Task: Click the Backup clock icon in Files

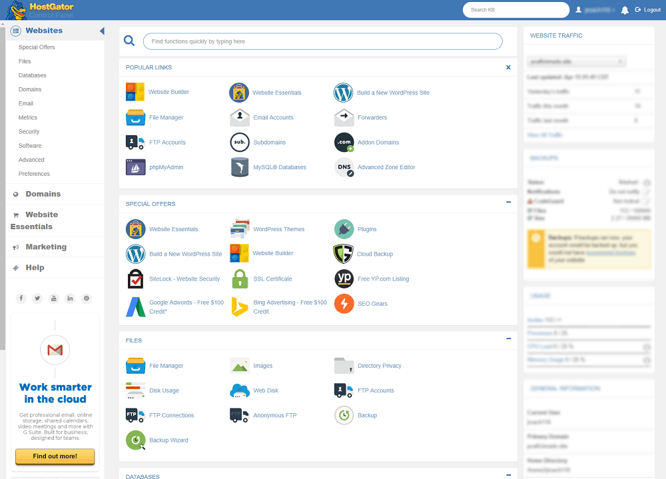Action: point(344,415)
